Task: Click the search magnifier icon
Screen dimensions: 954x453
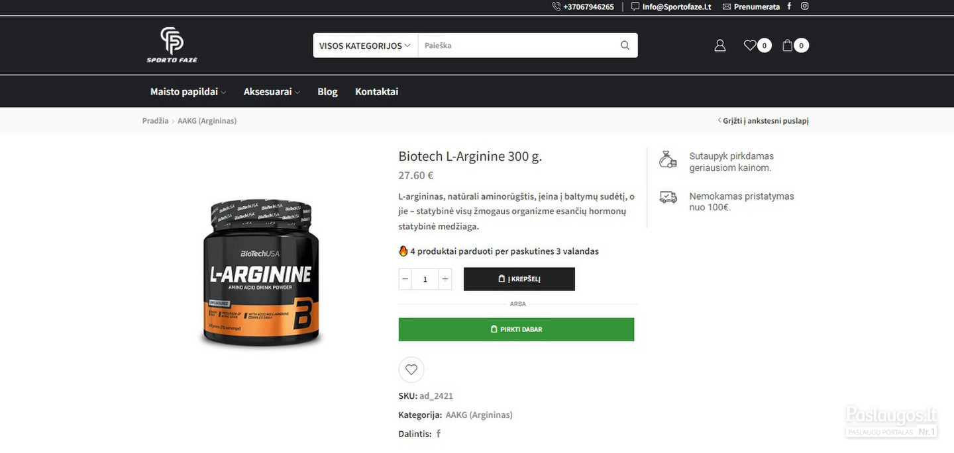Action: point(625,46)
